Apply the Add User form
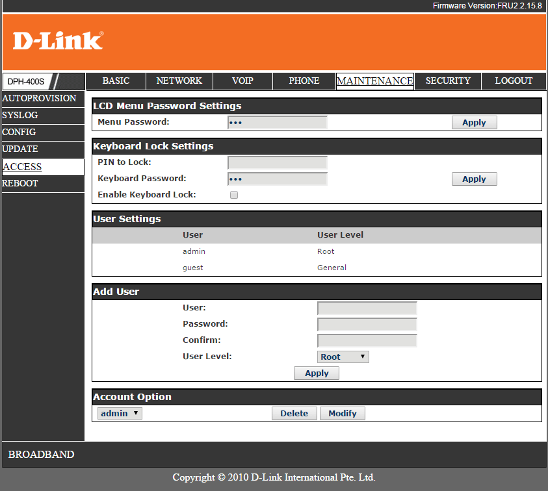The height and width of the screenshot is (491, 548). point(317,373)
